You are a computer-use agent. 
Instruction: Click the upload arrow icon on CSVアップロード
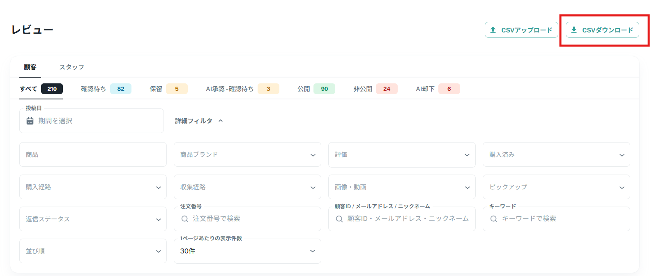493,30
